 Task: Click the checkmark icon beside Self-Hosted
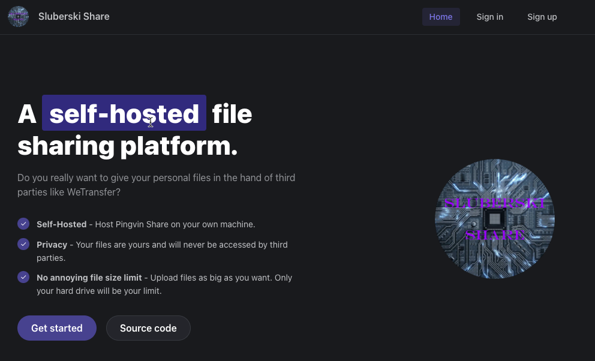pos(23,224)
